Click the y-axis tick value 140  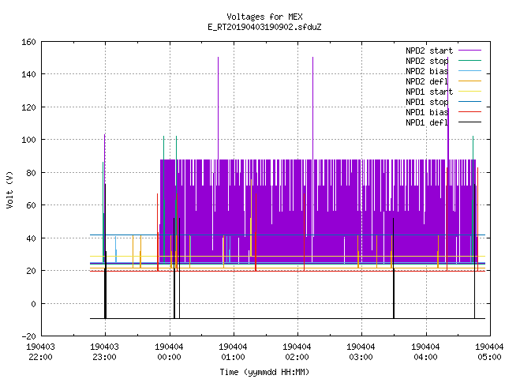coord(28,74)
